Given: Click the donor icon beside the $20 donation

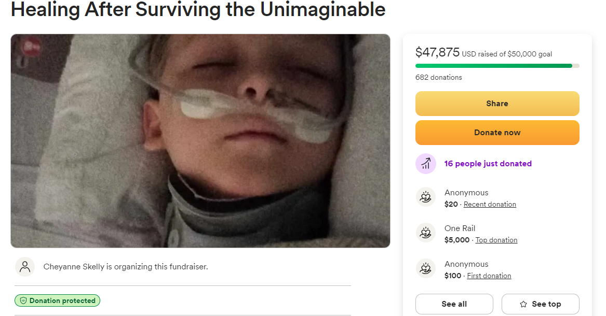Looking at the screenshot, I should coord(426,197).
